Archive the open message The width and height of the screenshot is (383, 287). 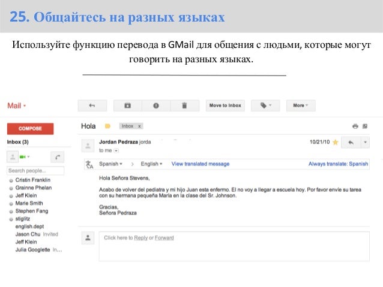(x=127, y=105)
